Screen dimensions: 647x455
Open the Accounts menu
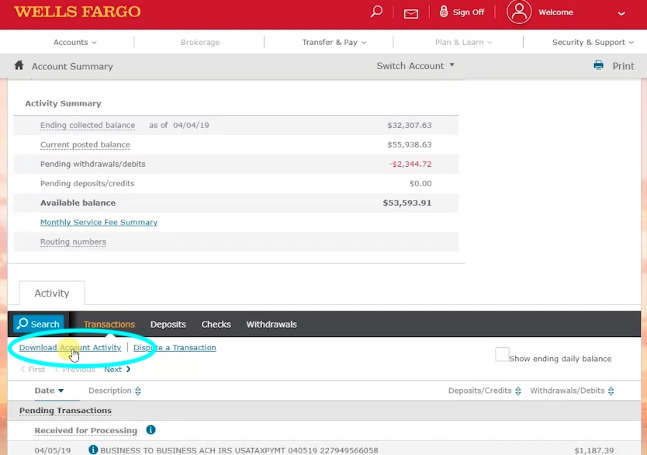(74, 42)
